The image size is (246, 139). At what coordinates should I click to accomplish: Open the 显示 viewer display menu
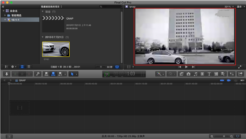[x=241, y=7]
